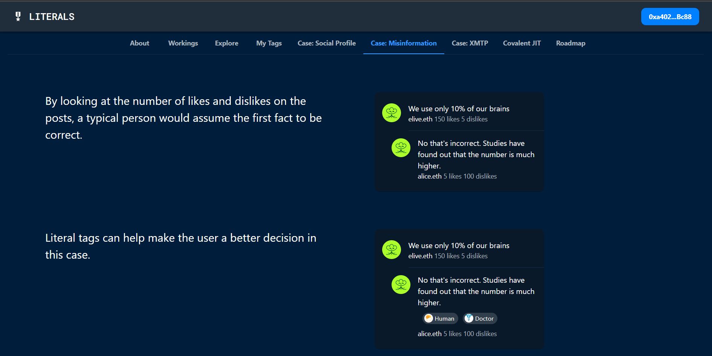
Task: Click elive.eth username in first card
Action: point(420,119)
